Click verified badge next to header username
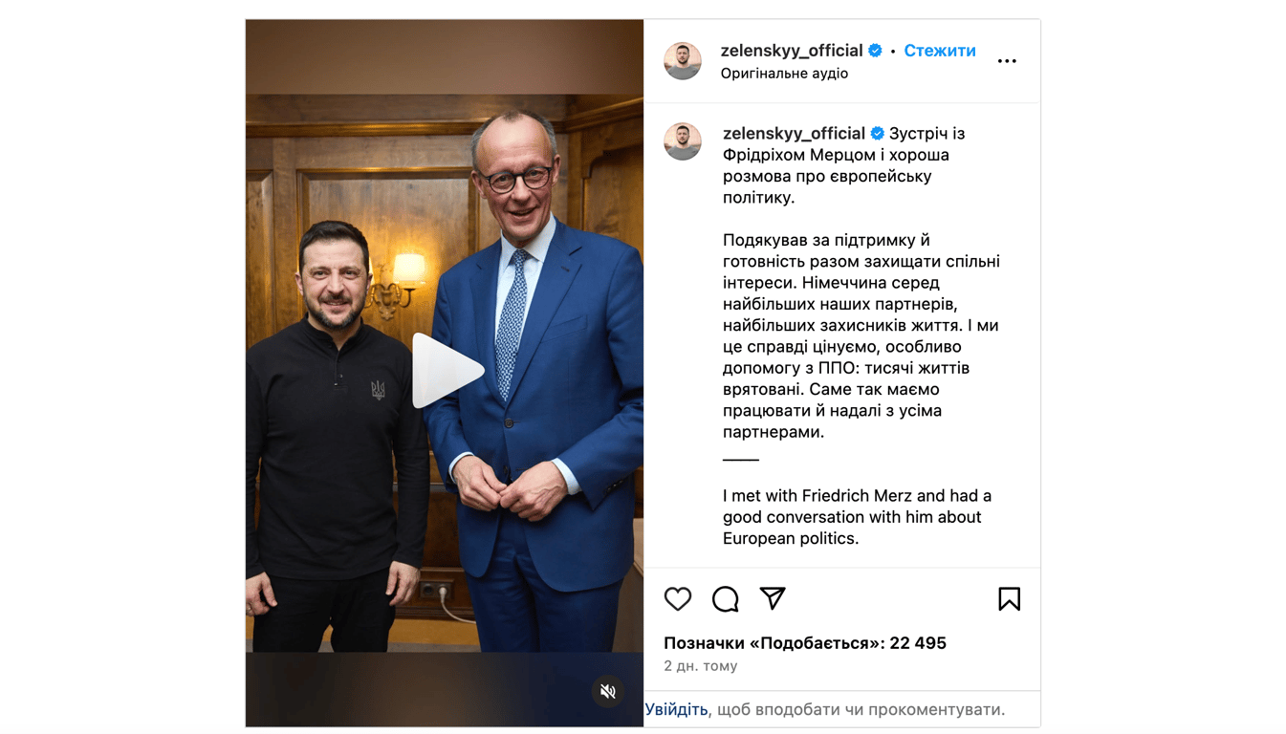The image size is (1286, 734). (x=875, y=51)
